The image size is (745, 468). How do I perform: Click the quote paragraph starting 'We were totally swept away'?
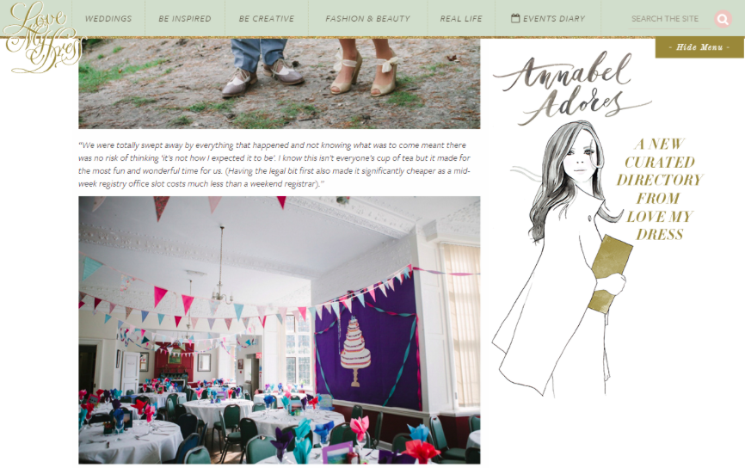[x=274, y=164]
